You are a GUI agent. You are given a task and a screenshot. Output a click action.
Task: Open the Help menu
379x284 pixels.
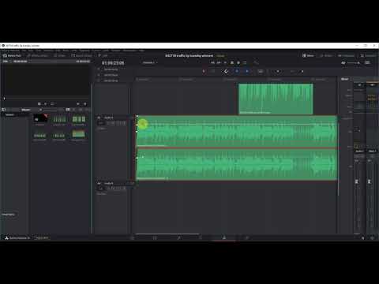(x=141, y=50)
